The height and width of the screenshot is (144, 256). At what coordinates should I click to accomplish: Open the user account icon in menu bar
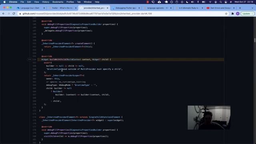pyautogui.click(x=216, y=2)
